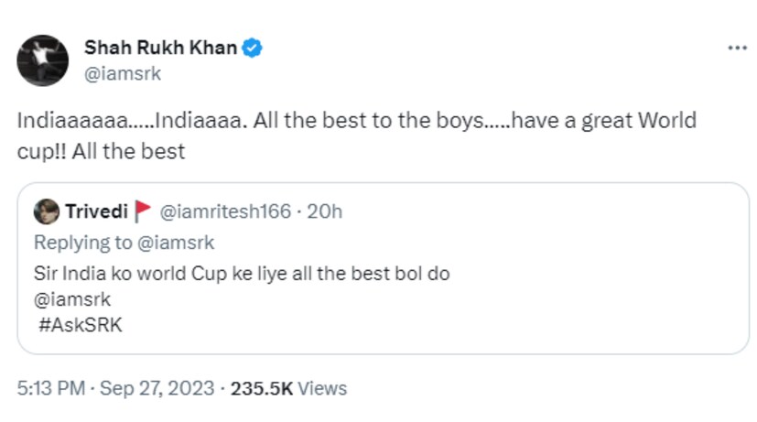Click the 5:13 PM tweet timestamp
The image size is (757, 422).
tap(49, 388)
